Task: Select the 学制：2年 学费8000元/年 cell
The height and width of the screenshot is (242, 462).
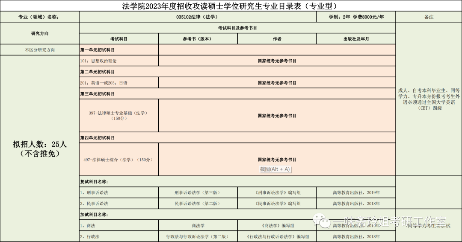Action: [x=356, y=17]
